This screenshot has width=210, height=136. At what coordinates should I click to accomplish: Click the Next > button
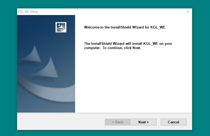(x=144, y=122)
